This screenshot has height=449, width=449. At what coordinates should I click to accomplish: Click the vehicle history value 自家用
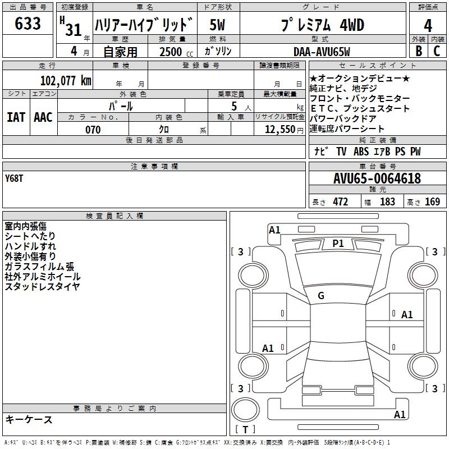(x=120, y=52)
